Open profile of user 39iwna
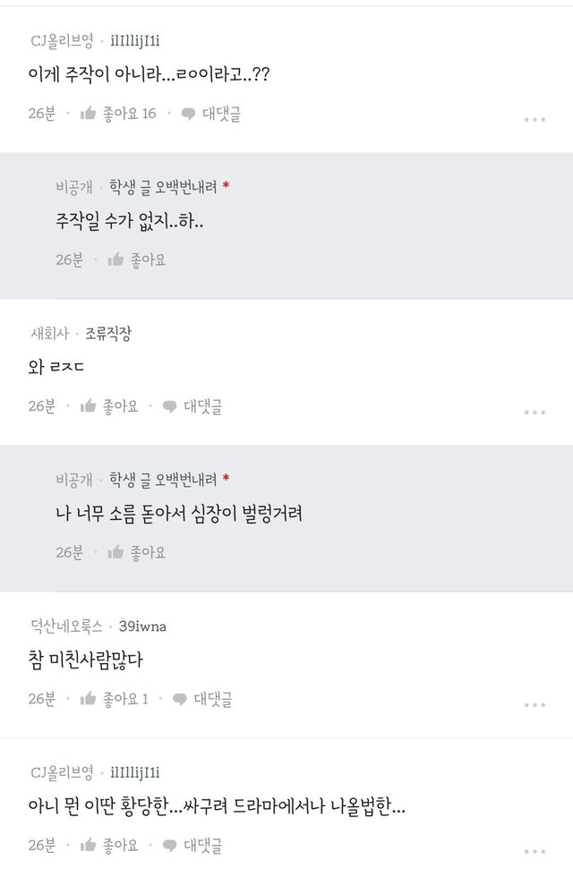 click(x=142, y=626)
